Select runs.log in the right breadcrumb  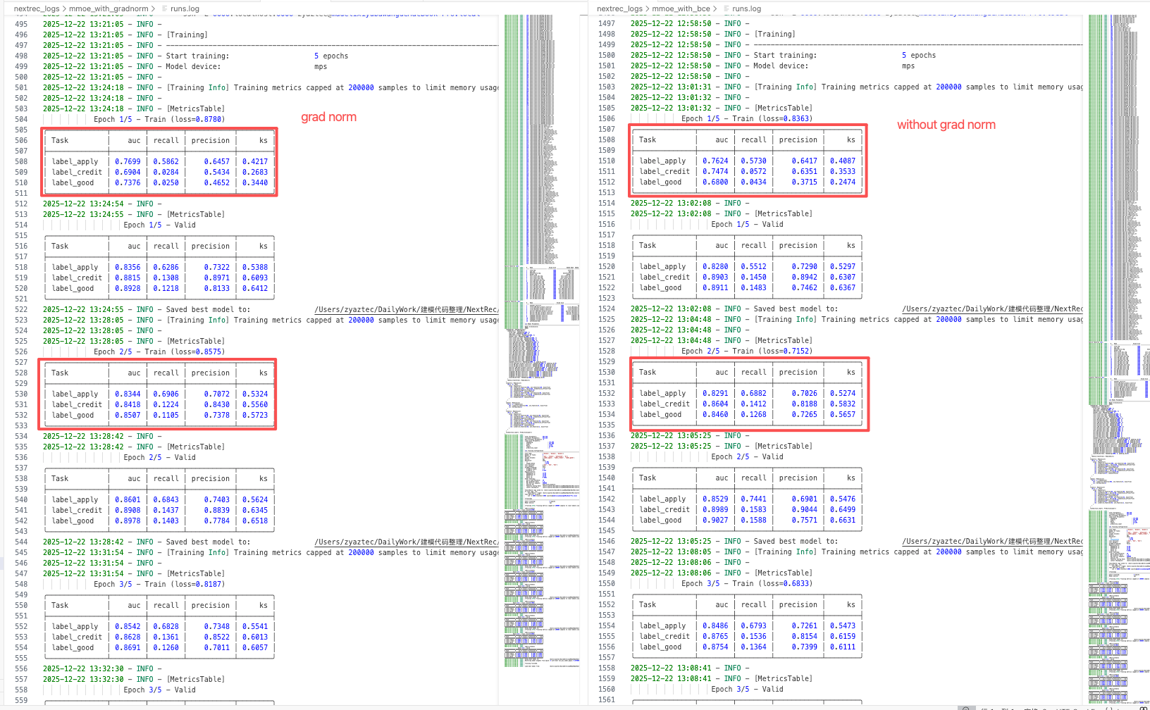coord(746,8)
